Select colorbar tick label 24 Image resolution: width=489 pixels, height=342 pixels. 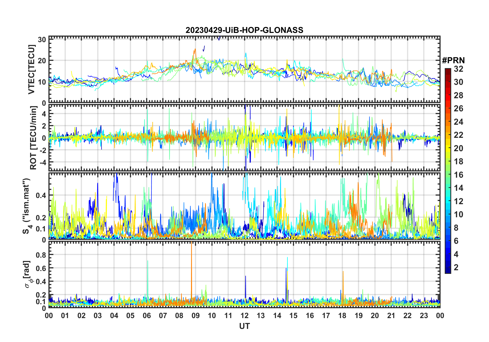click(458, 122)
